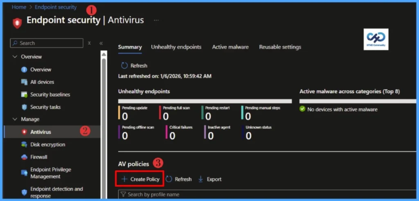Click the Endpoint detection and response icon
This screenshot has width=419, height=201.
point(24,192)
